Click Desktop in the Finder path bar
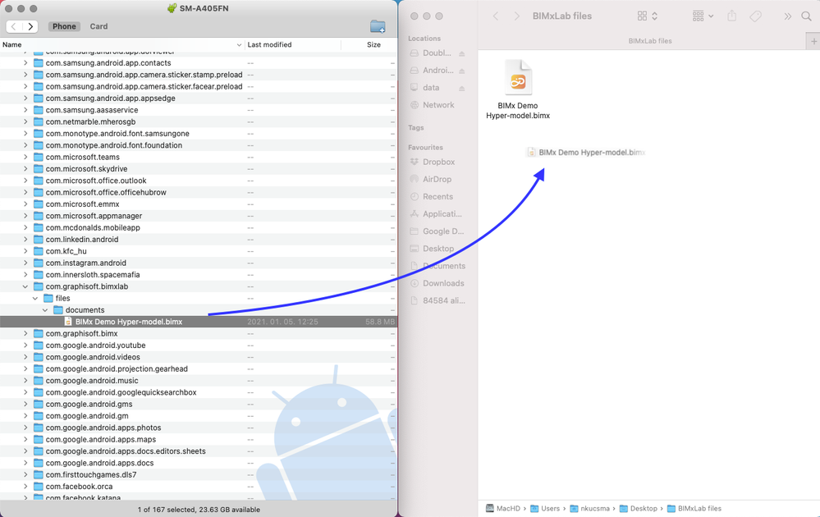Screen dimensions: 820x517 (638, 508)
